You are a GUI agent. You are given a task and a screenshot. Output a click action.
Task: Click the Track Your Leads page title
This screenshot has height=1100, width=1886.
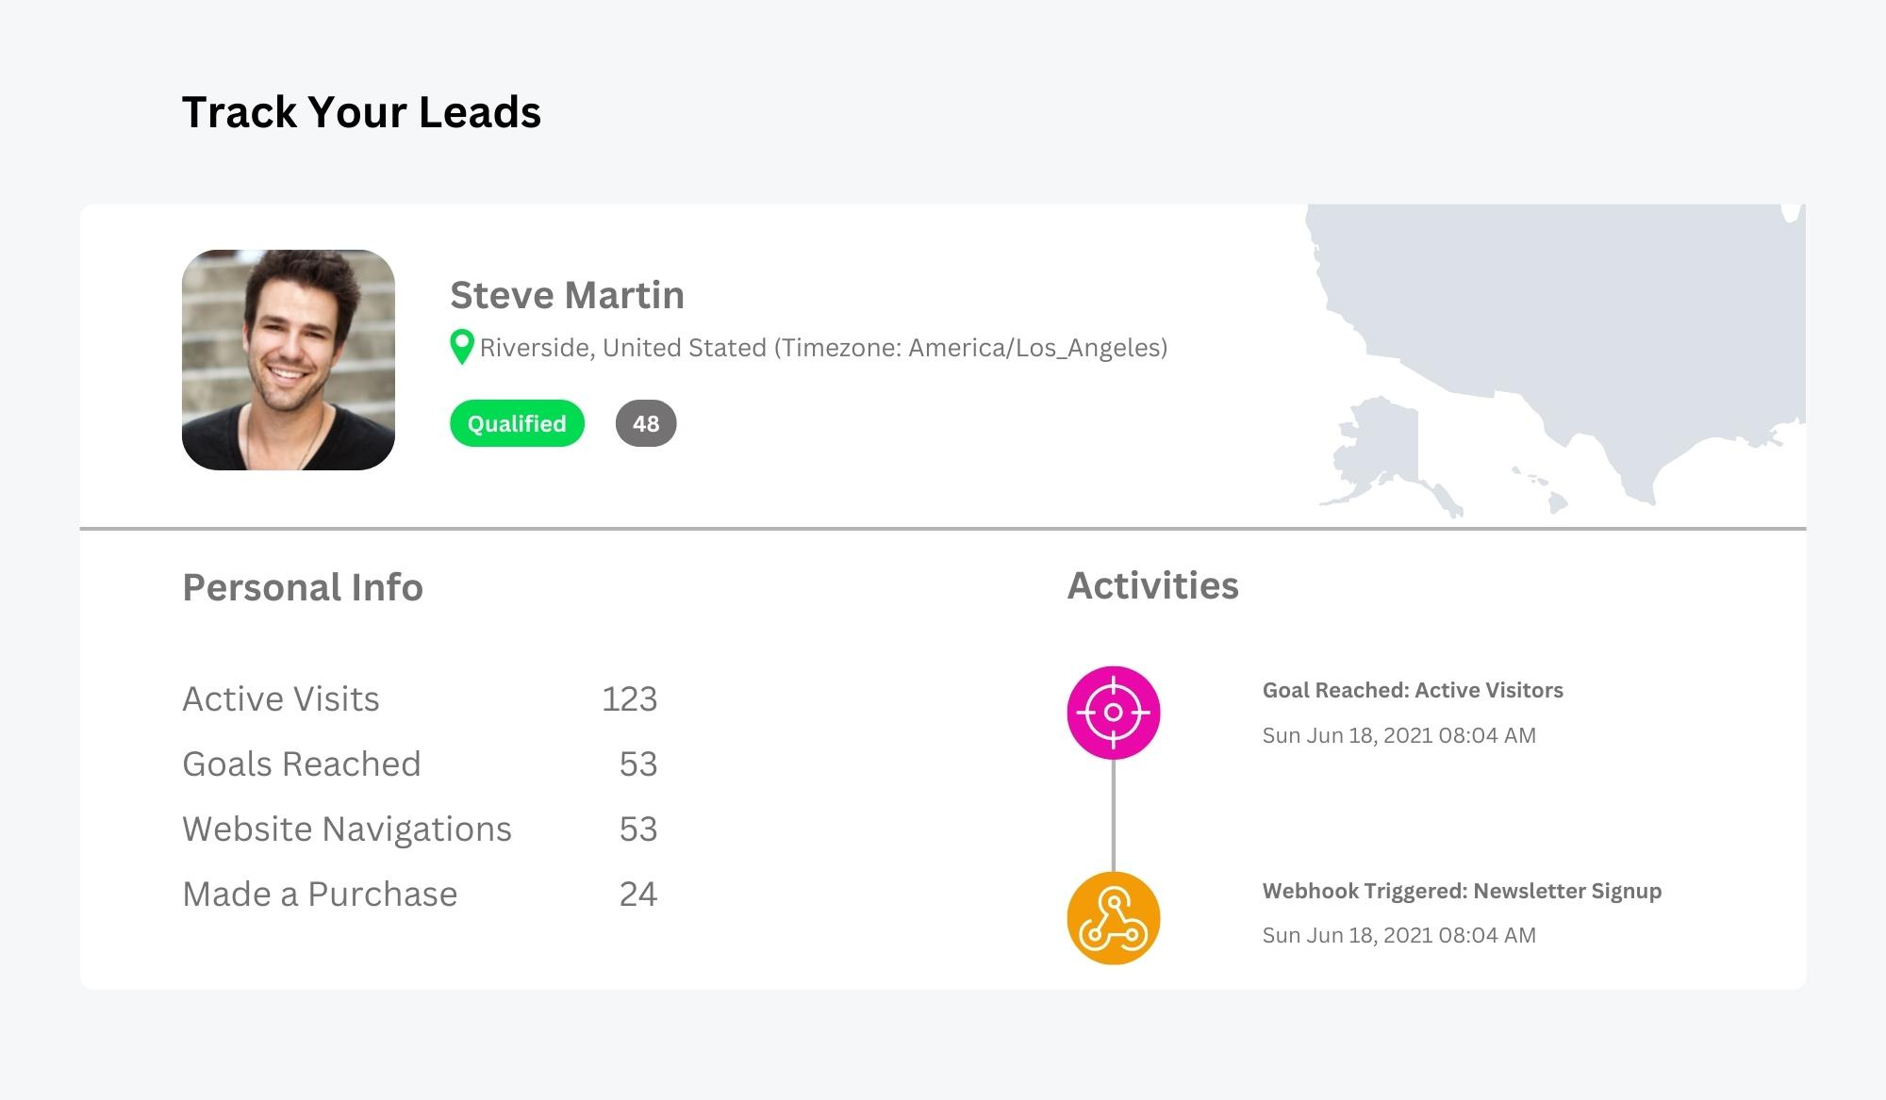pyautogui.click(x=361, y=112)
